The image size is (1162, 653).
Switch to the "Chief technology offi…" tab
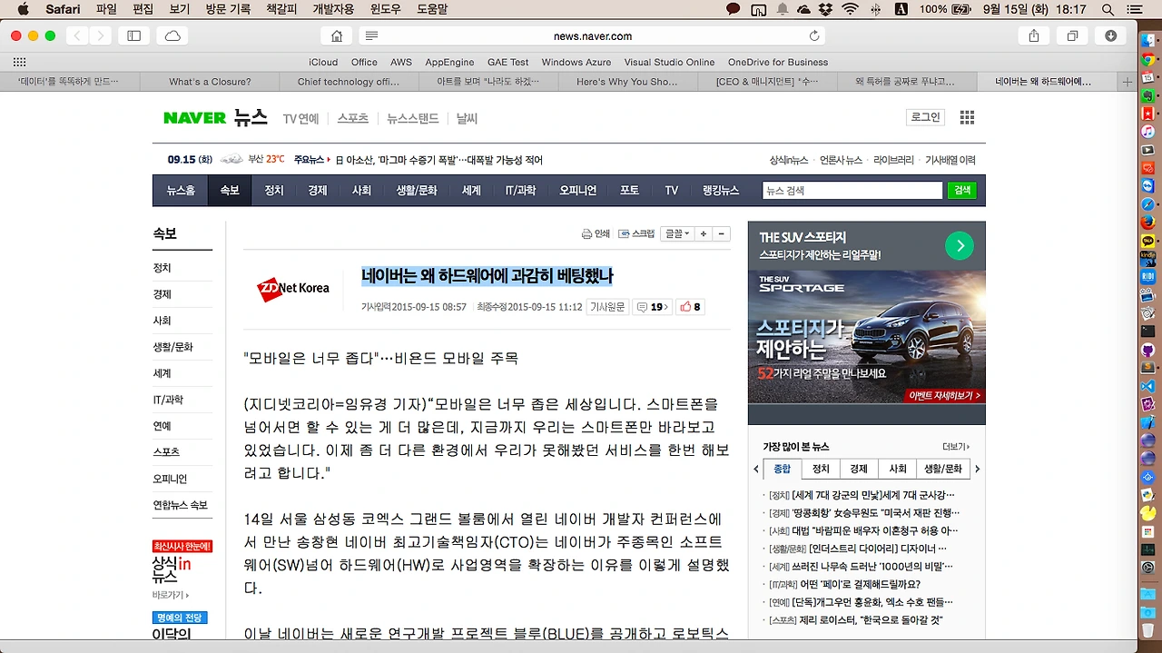349,81
